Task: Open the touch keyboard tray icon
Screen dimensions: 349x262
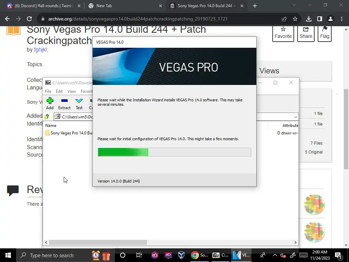Action: coord(303,255)
